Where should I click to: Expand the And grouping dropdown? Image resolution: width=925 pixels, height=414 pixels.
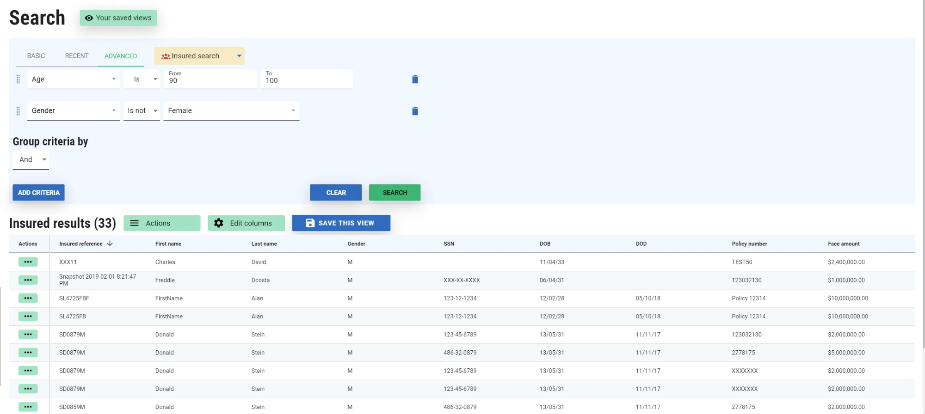[31, 160]
